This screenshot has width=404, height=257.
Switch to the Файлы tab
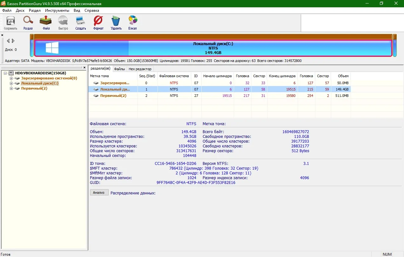pos(119,69)
